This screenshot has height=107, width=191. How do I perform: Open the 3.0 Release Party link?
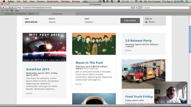pos(138,40)
